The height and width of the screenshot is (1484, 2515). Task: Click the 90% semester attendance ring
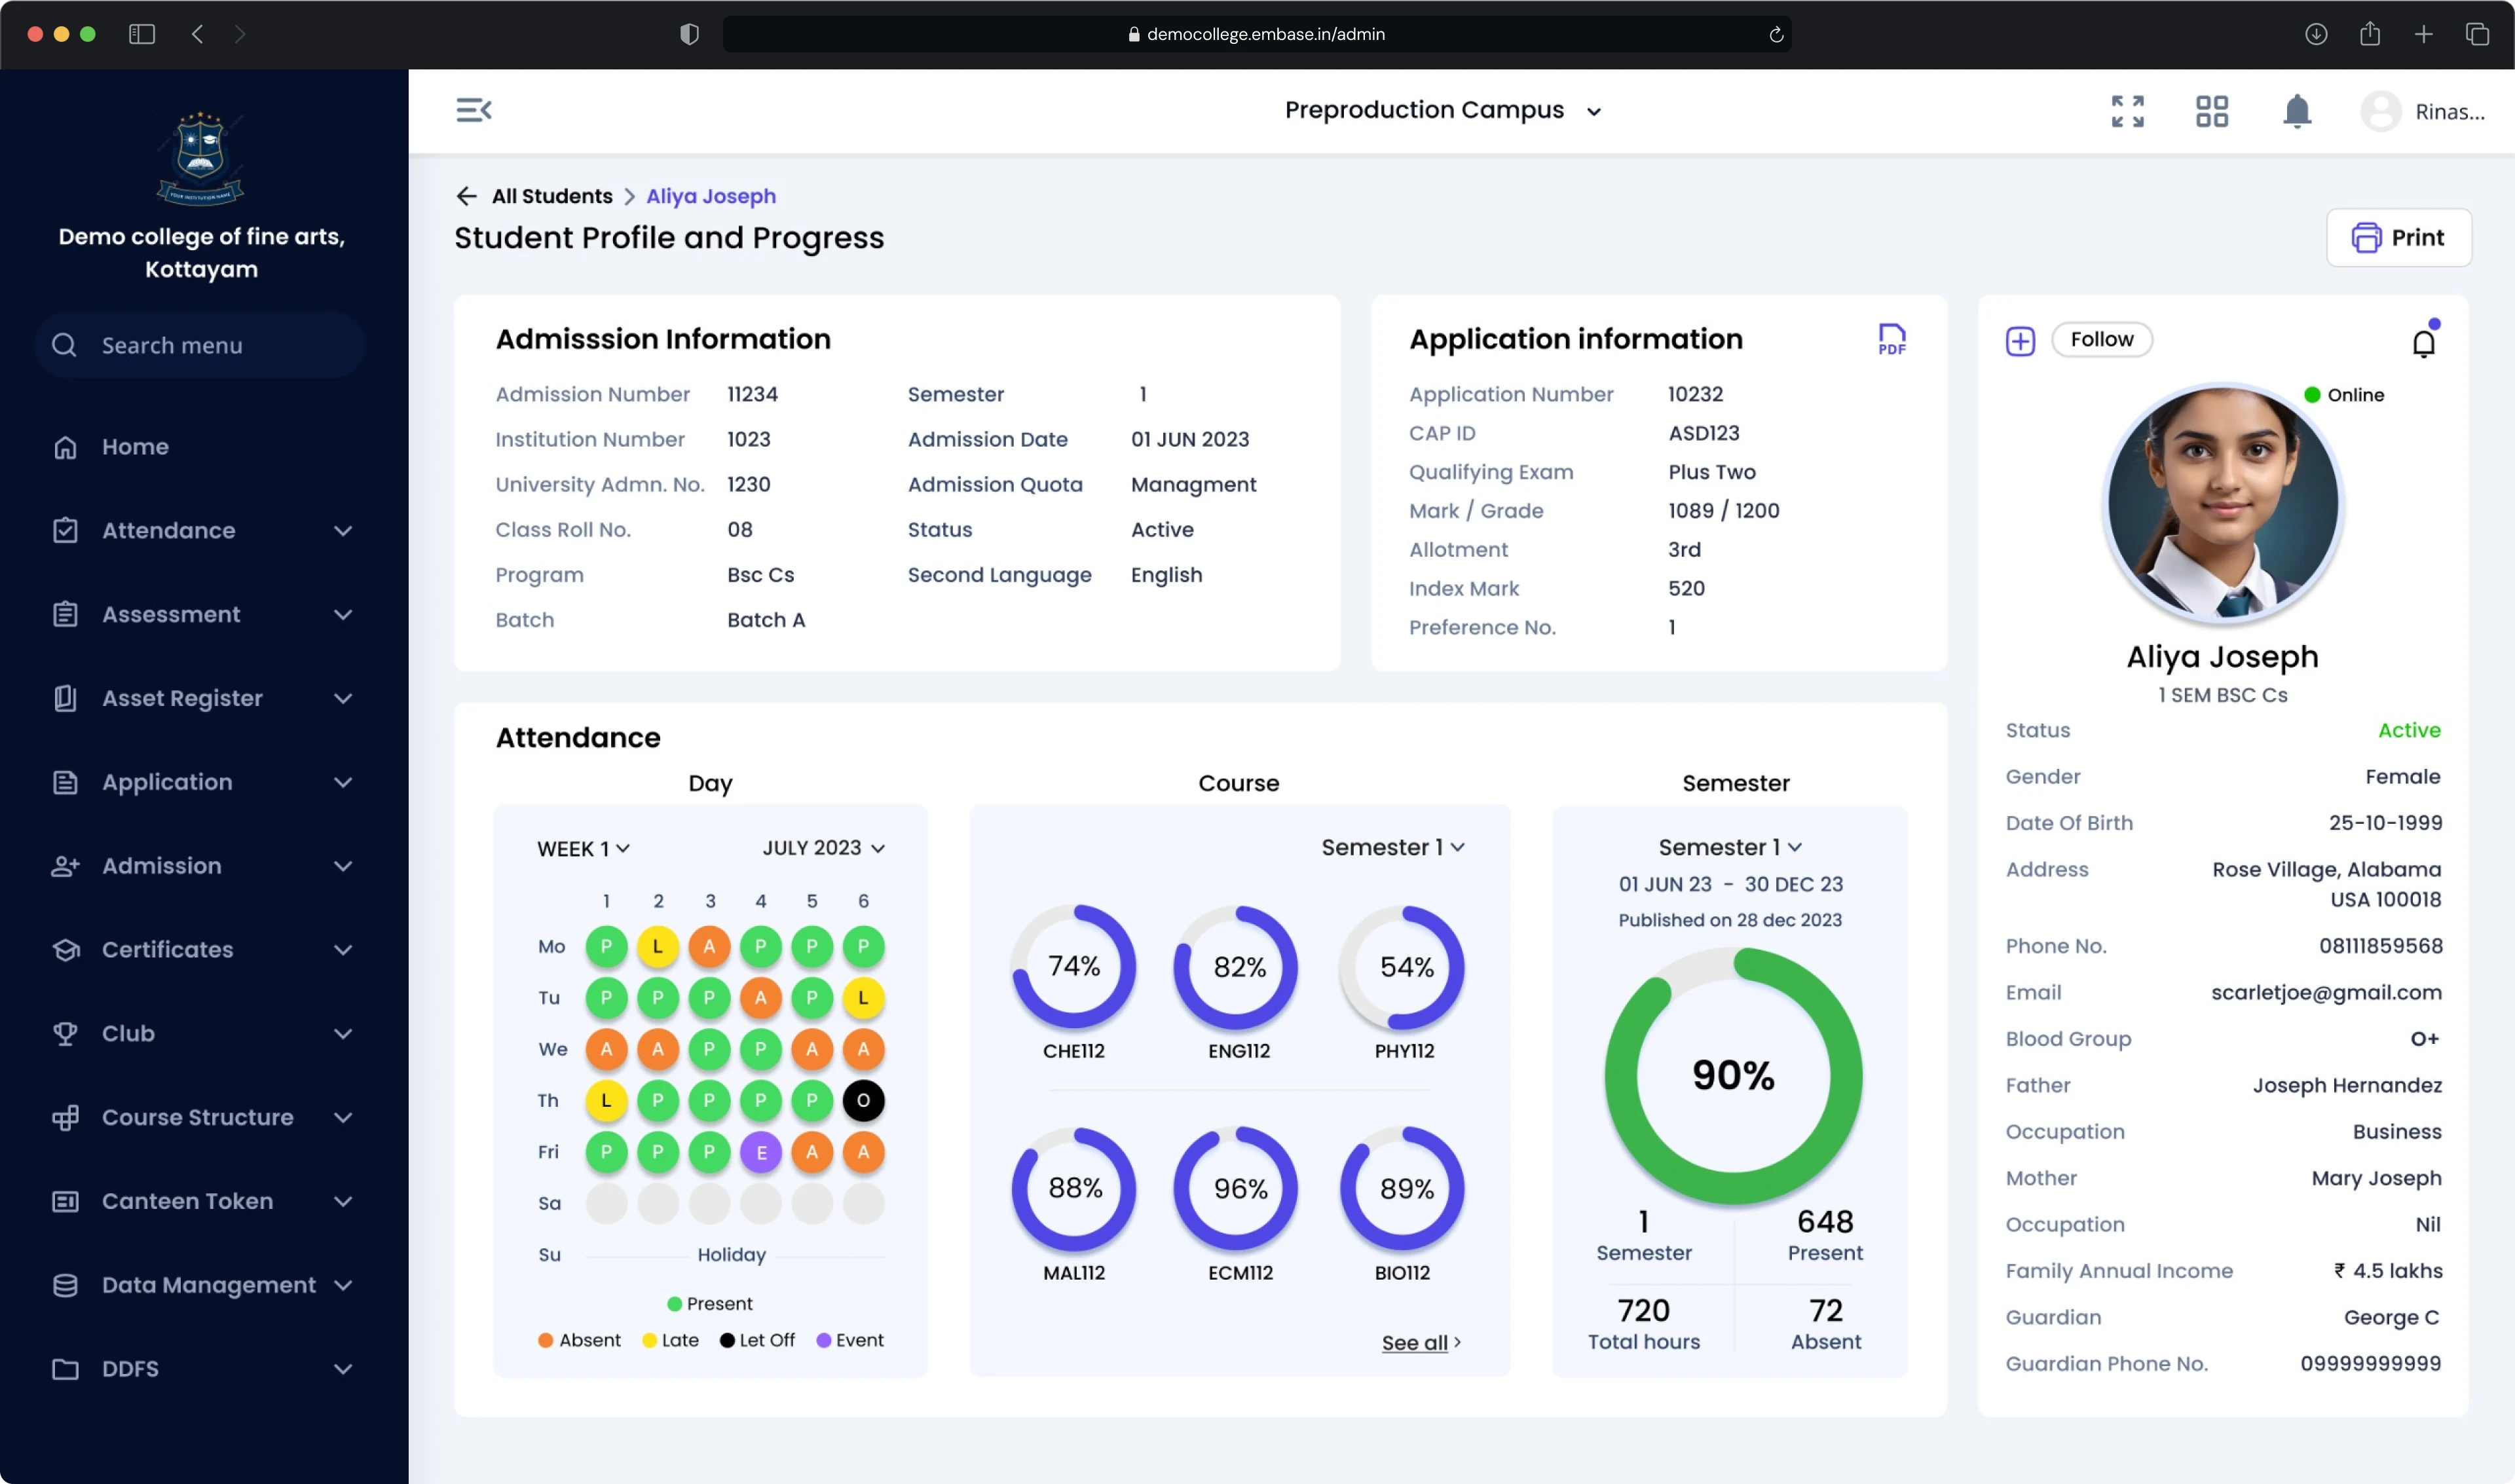(1733, 1076)
